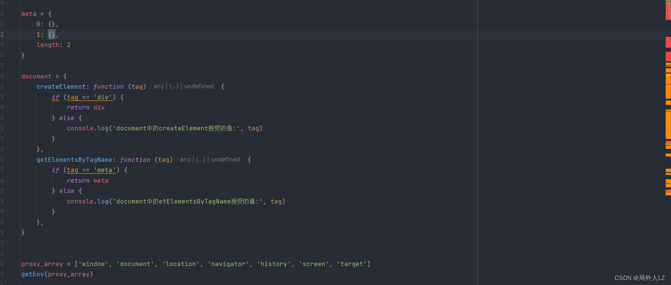Viewport: 671px width, 285px height.
Task: Click the 'location' string in proxy_array
Action: pos(181,264)
